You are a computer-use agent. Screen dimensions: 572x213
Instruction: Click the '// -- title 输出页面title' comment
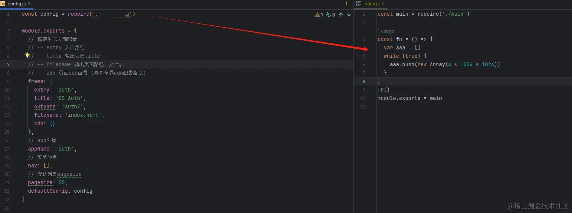click(64, 56)
